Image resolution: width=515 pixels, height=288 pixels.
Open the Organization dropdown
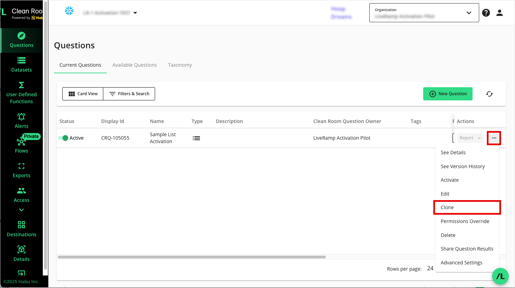[424, 13]
